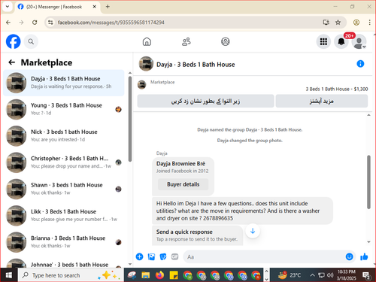Open File Explorer from taskbar
The width and height of the screenshot is (376, 282).
pos(145,275)
